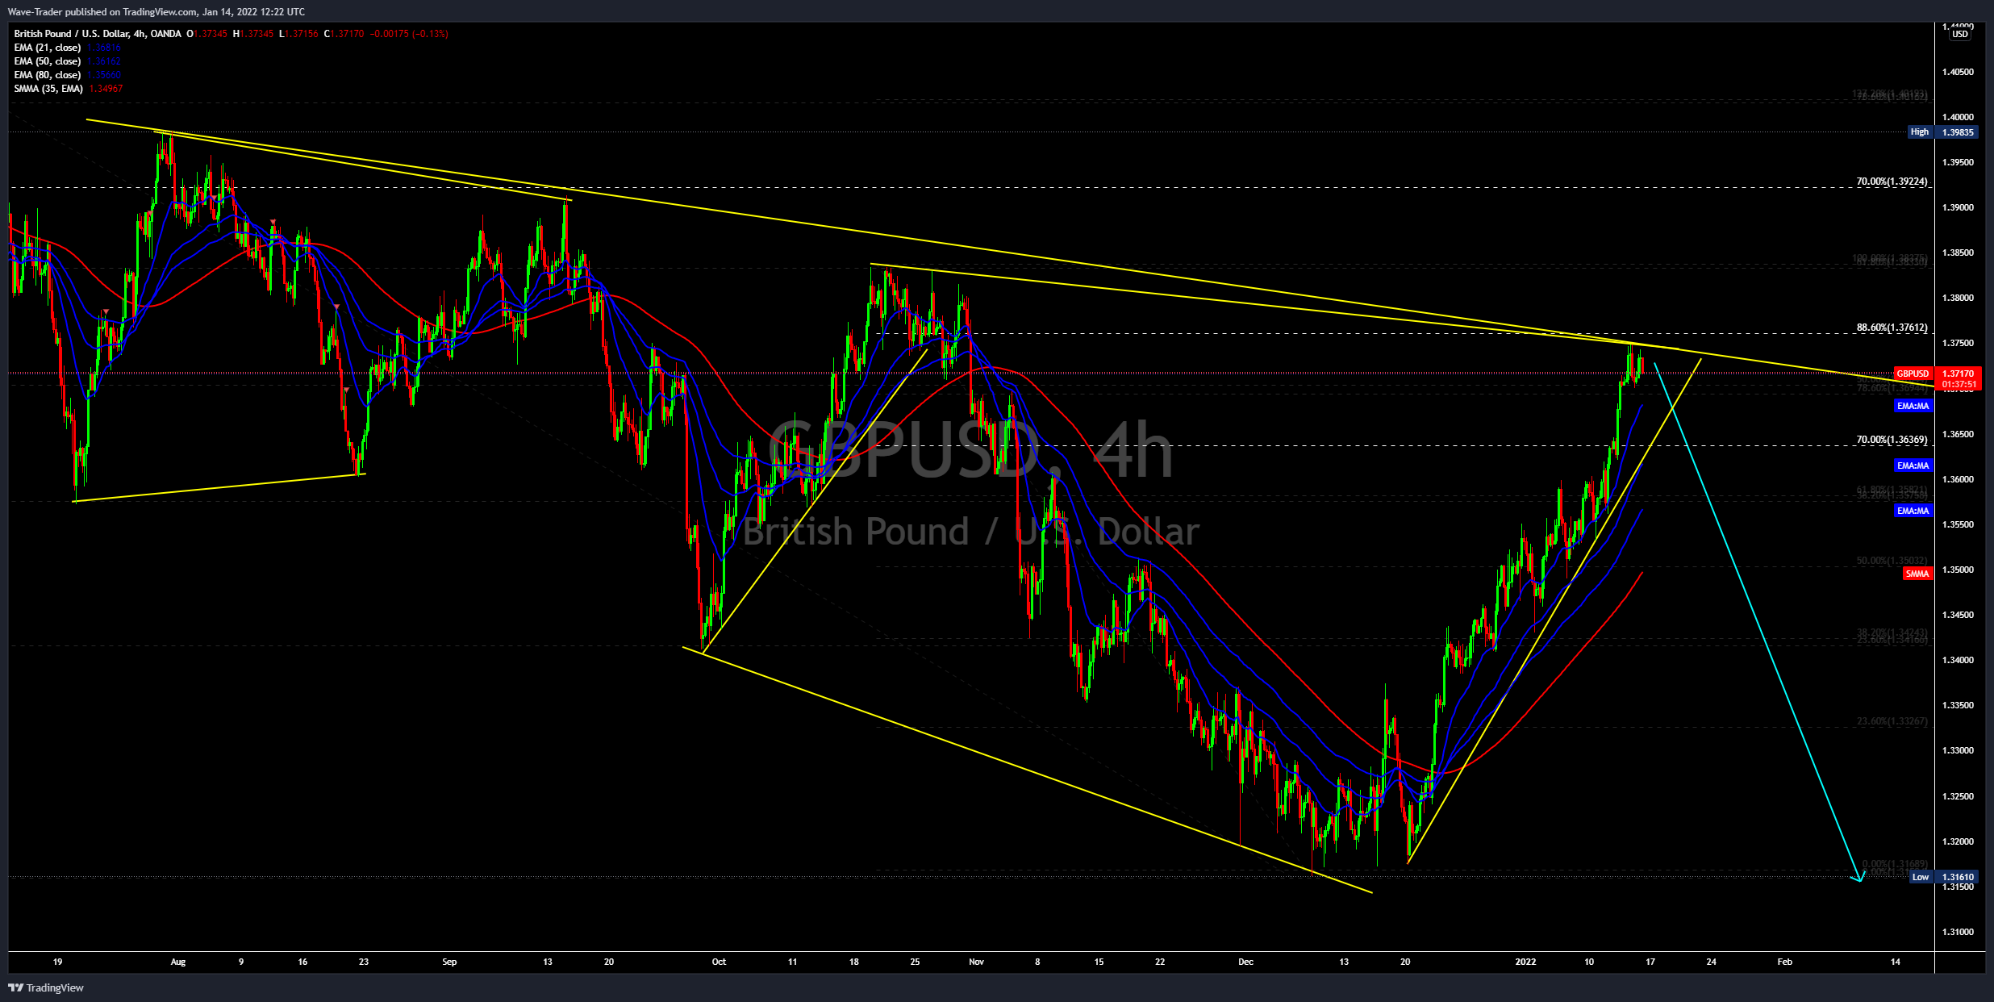Click the Low 1.31610 price label
1994x1002 pixels.
(x=1944, y=877)
